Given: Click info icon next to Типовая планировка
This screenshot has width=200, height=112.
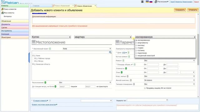Looking at the screenshot, I should (x=134, y=84).
